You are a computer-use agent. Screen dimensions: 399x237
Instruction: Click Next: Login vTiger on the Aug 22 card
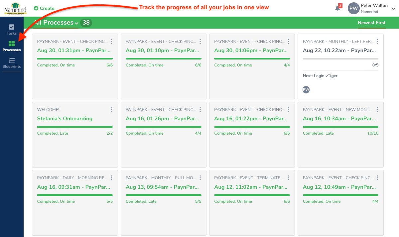tap(320, 75)
